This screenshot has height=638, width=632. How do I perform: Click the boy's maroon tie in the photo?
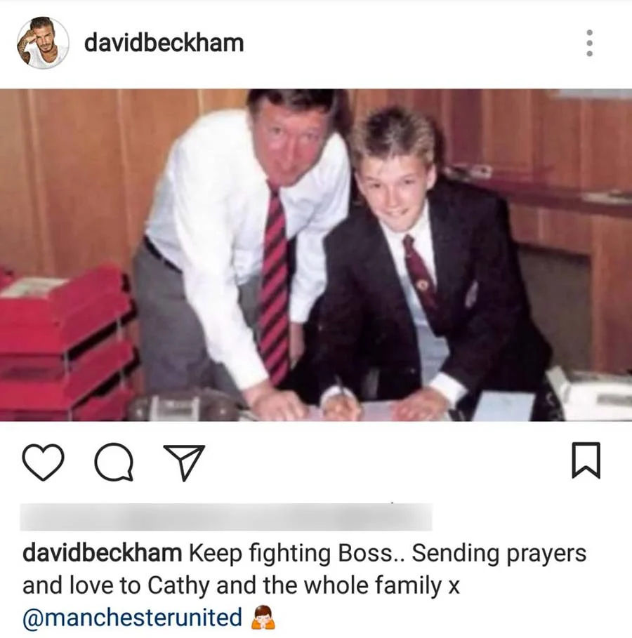419,272
